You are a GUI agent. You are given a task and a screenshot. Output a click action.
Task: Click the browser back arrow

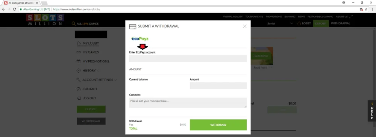coord(4,9)
